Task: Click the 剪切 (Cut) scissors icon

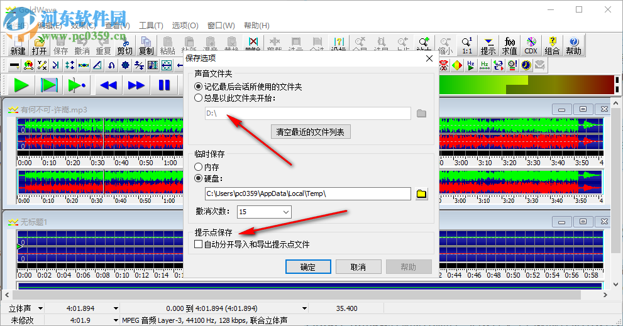Action: tap(124, 45)
